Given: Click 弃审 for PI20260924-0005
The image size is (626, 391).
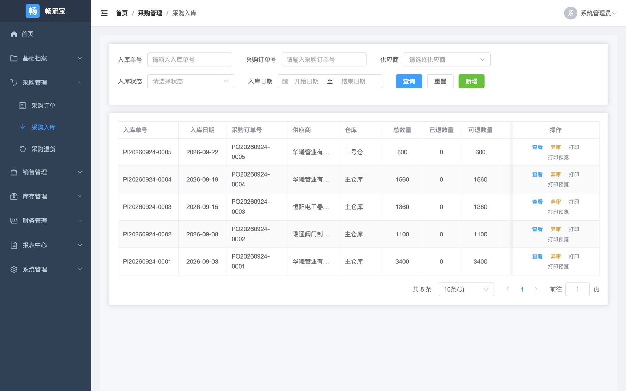Looking at the screenshot, I should point(555,147).
